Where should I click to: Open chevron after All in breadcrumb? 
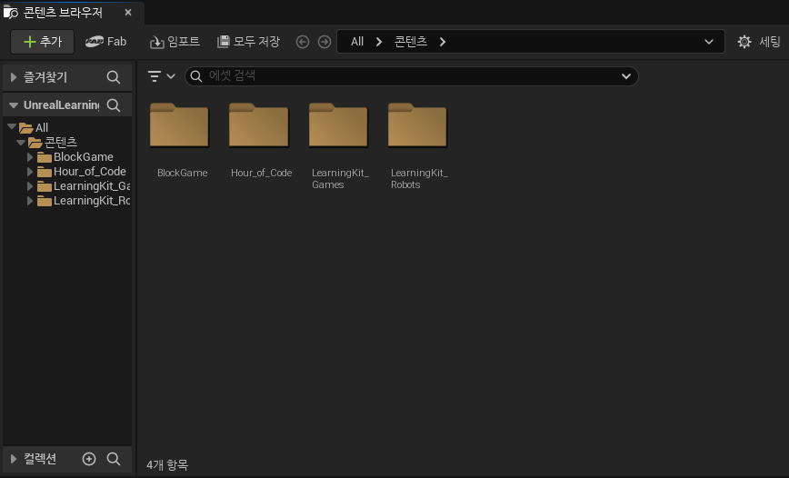[379, 42]
